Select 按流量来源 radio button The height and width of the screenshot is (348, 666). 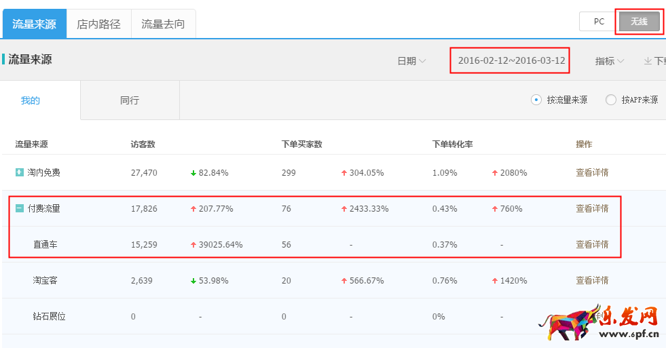tap(536, 100)
